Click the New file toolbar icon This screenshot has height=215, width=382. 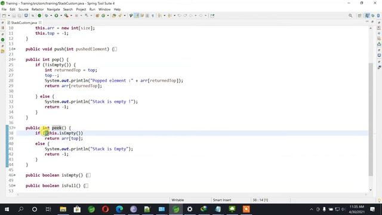4,16
